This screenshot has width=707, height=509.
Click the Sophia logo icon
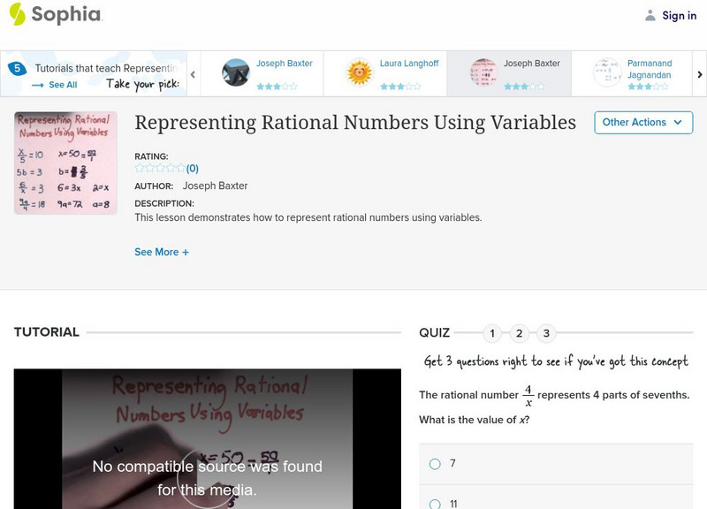18,15
